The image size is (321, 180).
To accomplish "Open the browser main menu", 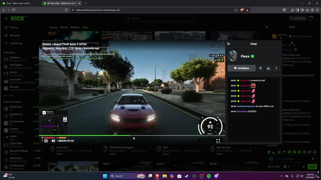I will point(317,10).
